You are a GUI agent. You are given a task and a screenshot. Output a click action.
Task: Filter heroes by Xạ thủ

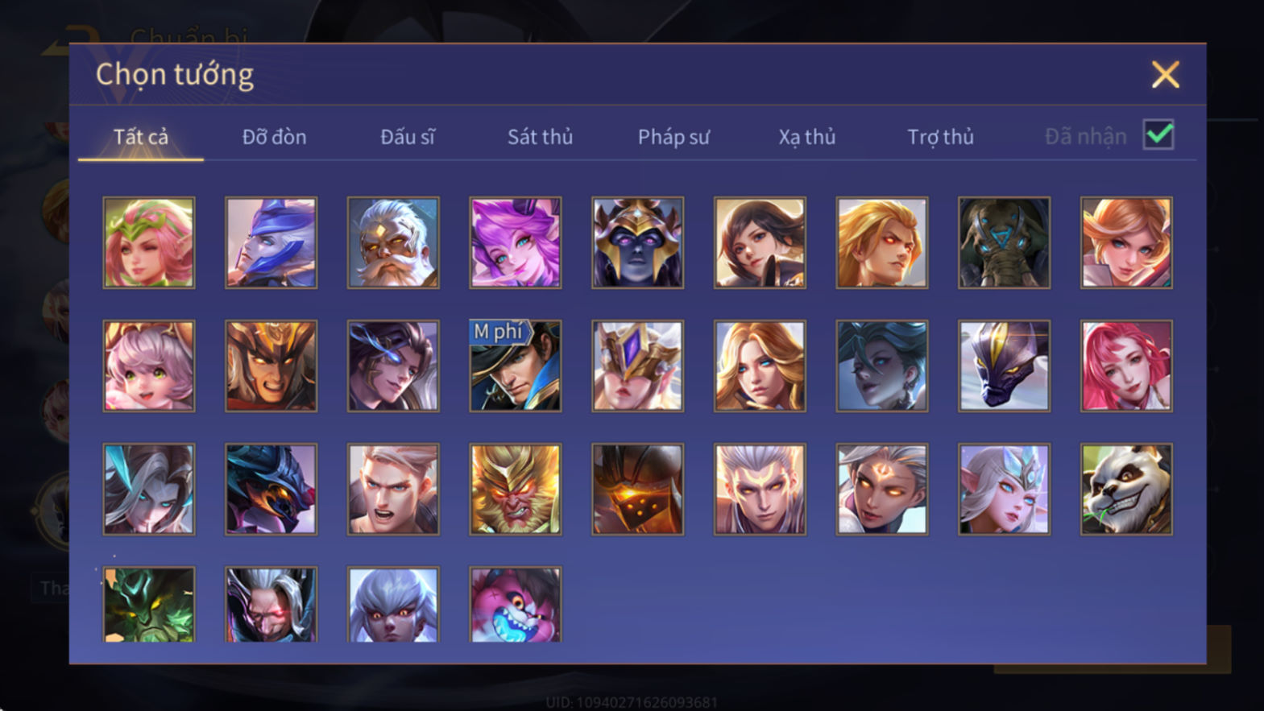[806, 137]
